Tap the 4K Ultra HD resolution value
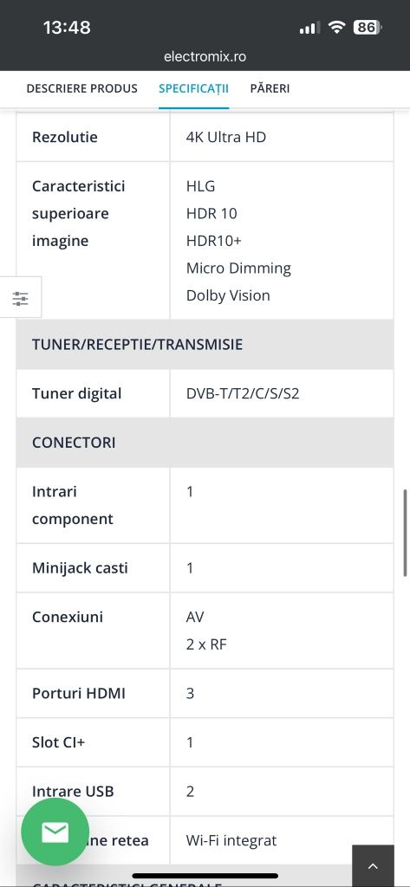The width and height of the screenshot is (410, 887). coord(226,137)
